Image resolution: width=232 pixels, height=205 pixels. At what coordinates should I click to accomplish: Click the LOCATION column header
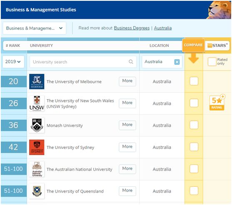point(159,46)
